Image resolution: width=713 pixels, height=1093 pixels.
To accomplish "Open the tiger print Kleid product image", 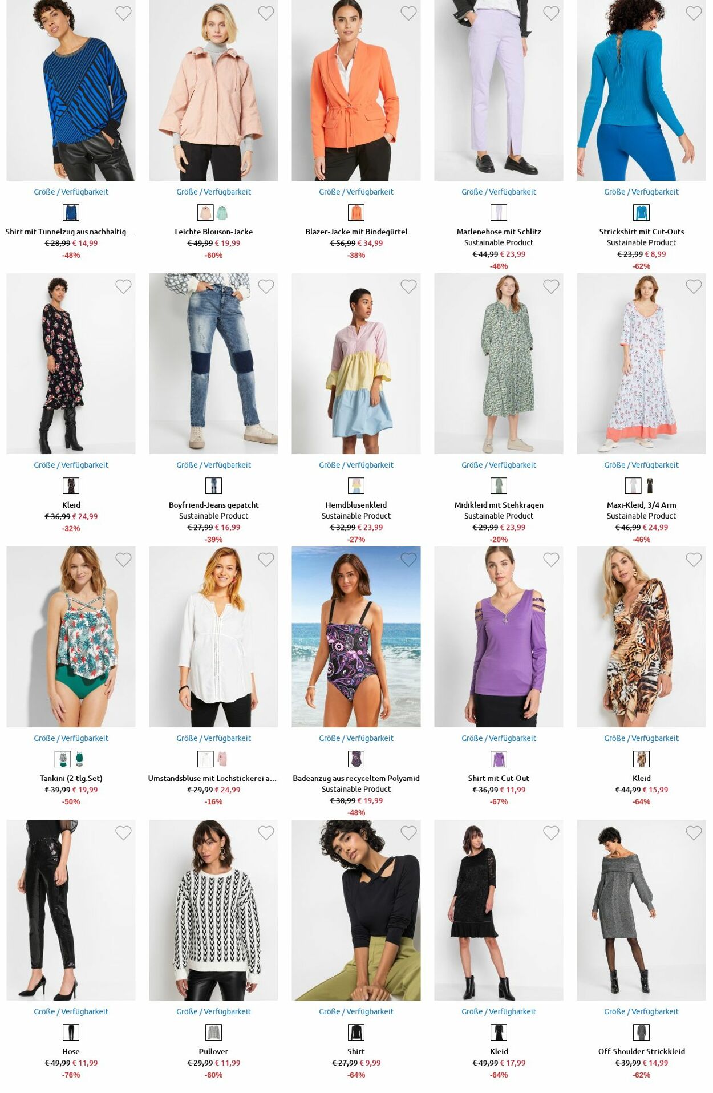I will [641, 637].
